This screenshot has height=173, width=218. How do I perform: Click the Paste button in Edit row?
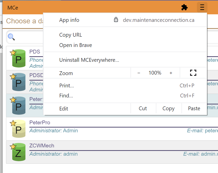194,108
